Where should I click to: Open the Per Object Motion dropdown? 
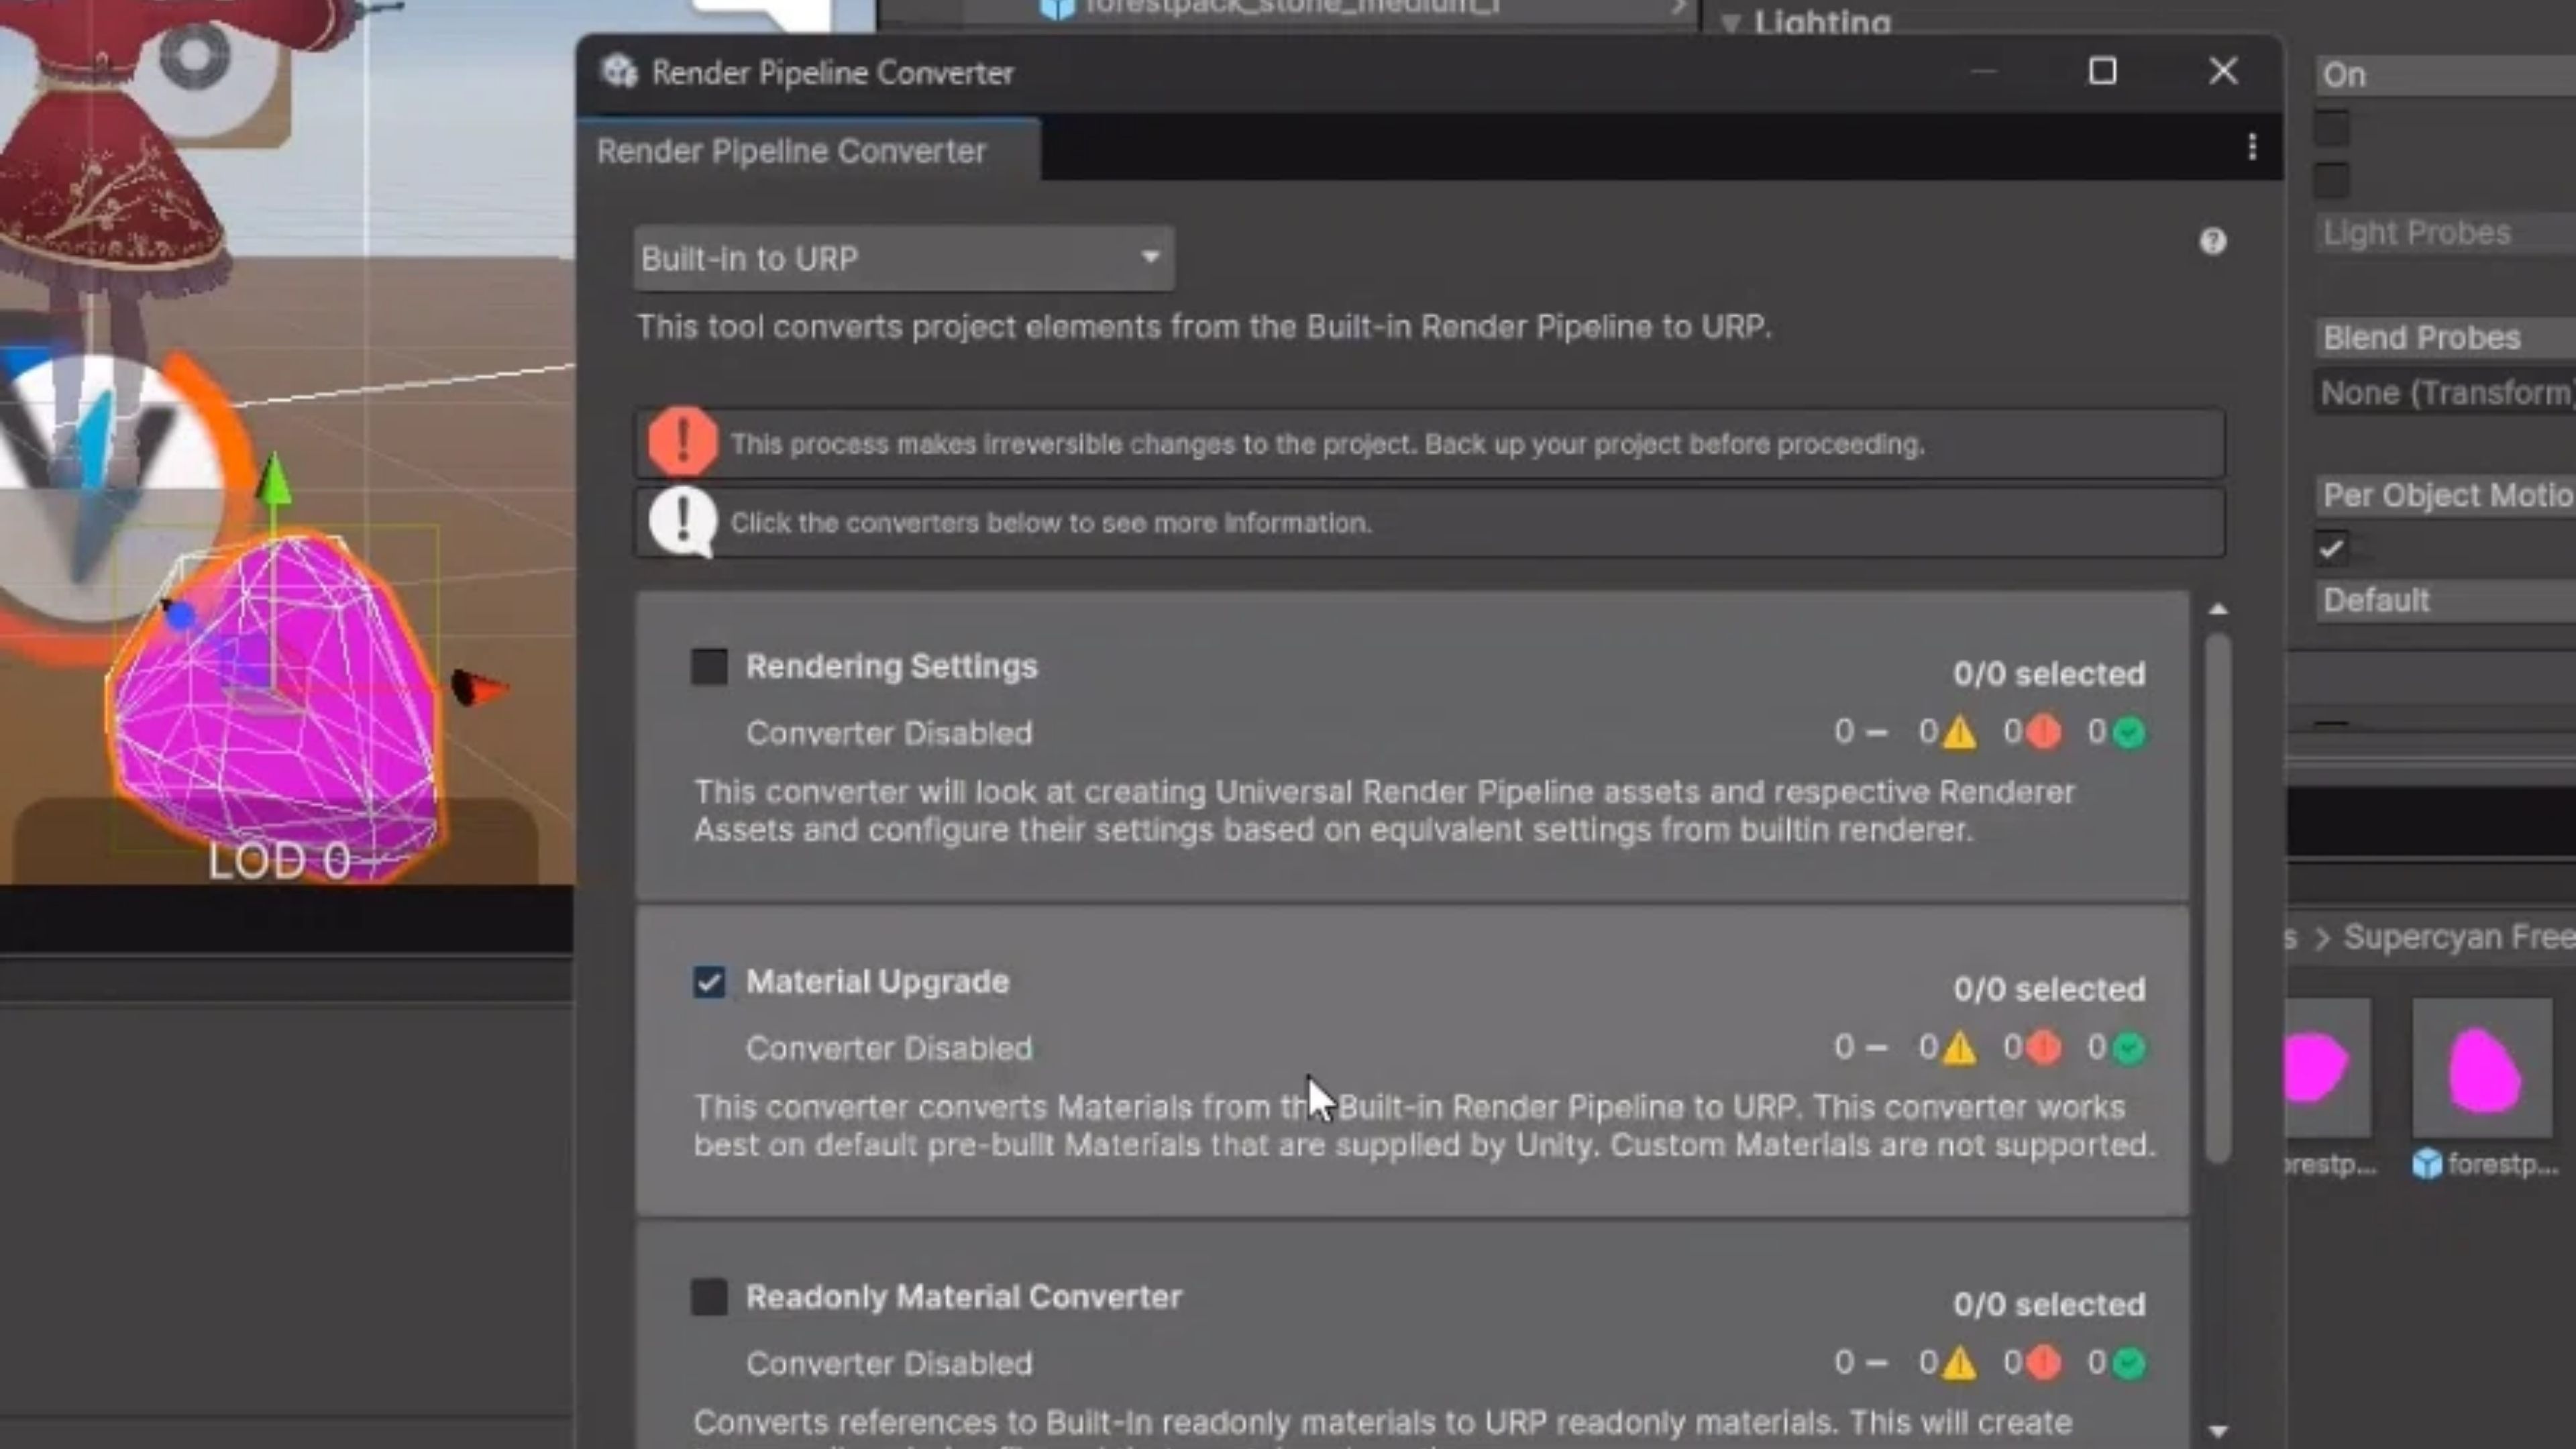pos(2446,495)
